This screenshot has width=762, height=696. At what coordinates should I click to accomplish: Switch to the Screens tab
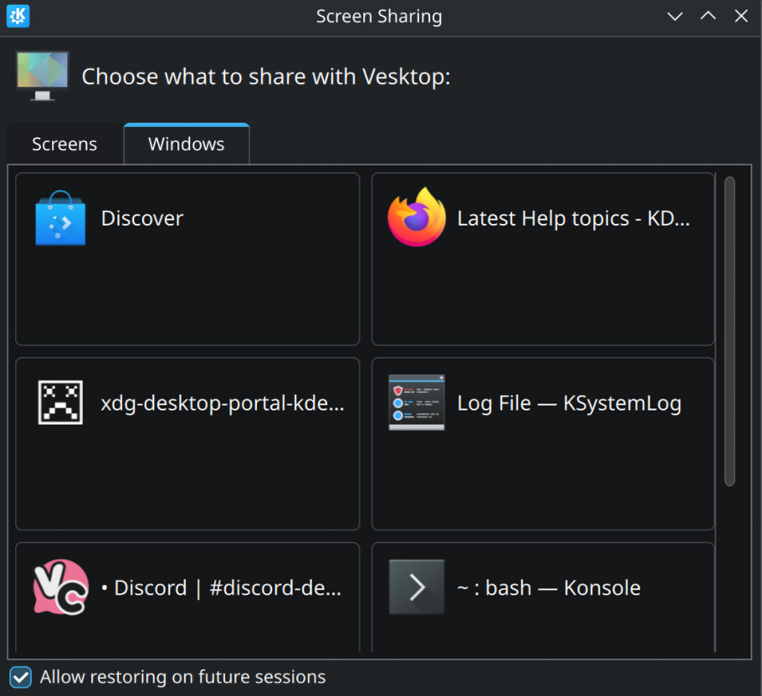(64, 144)
